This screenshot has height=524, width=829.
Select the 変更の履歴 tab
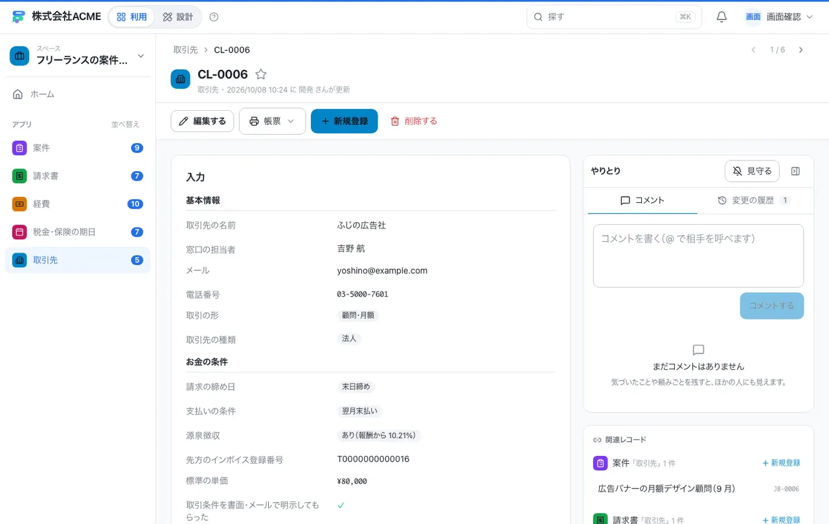pyautogui.click(x=754, y=201)
